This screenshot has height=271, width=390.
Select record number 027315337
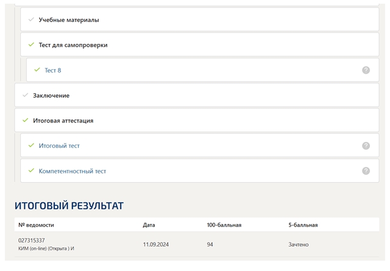[32, 241]
